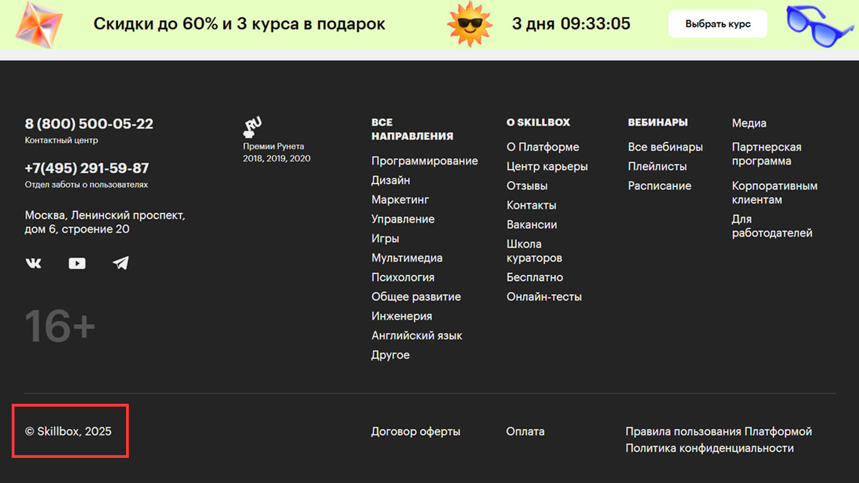Viewport: 859px width, 483px height.
Task: Open the 'Программирование' direction link
Action: 424,161
